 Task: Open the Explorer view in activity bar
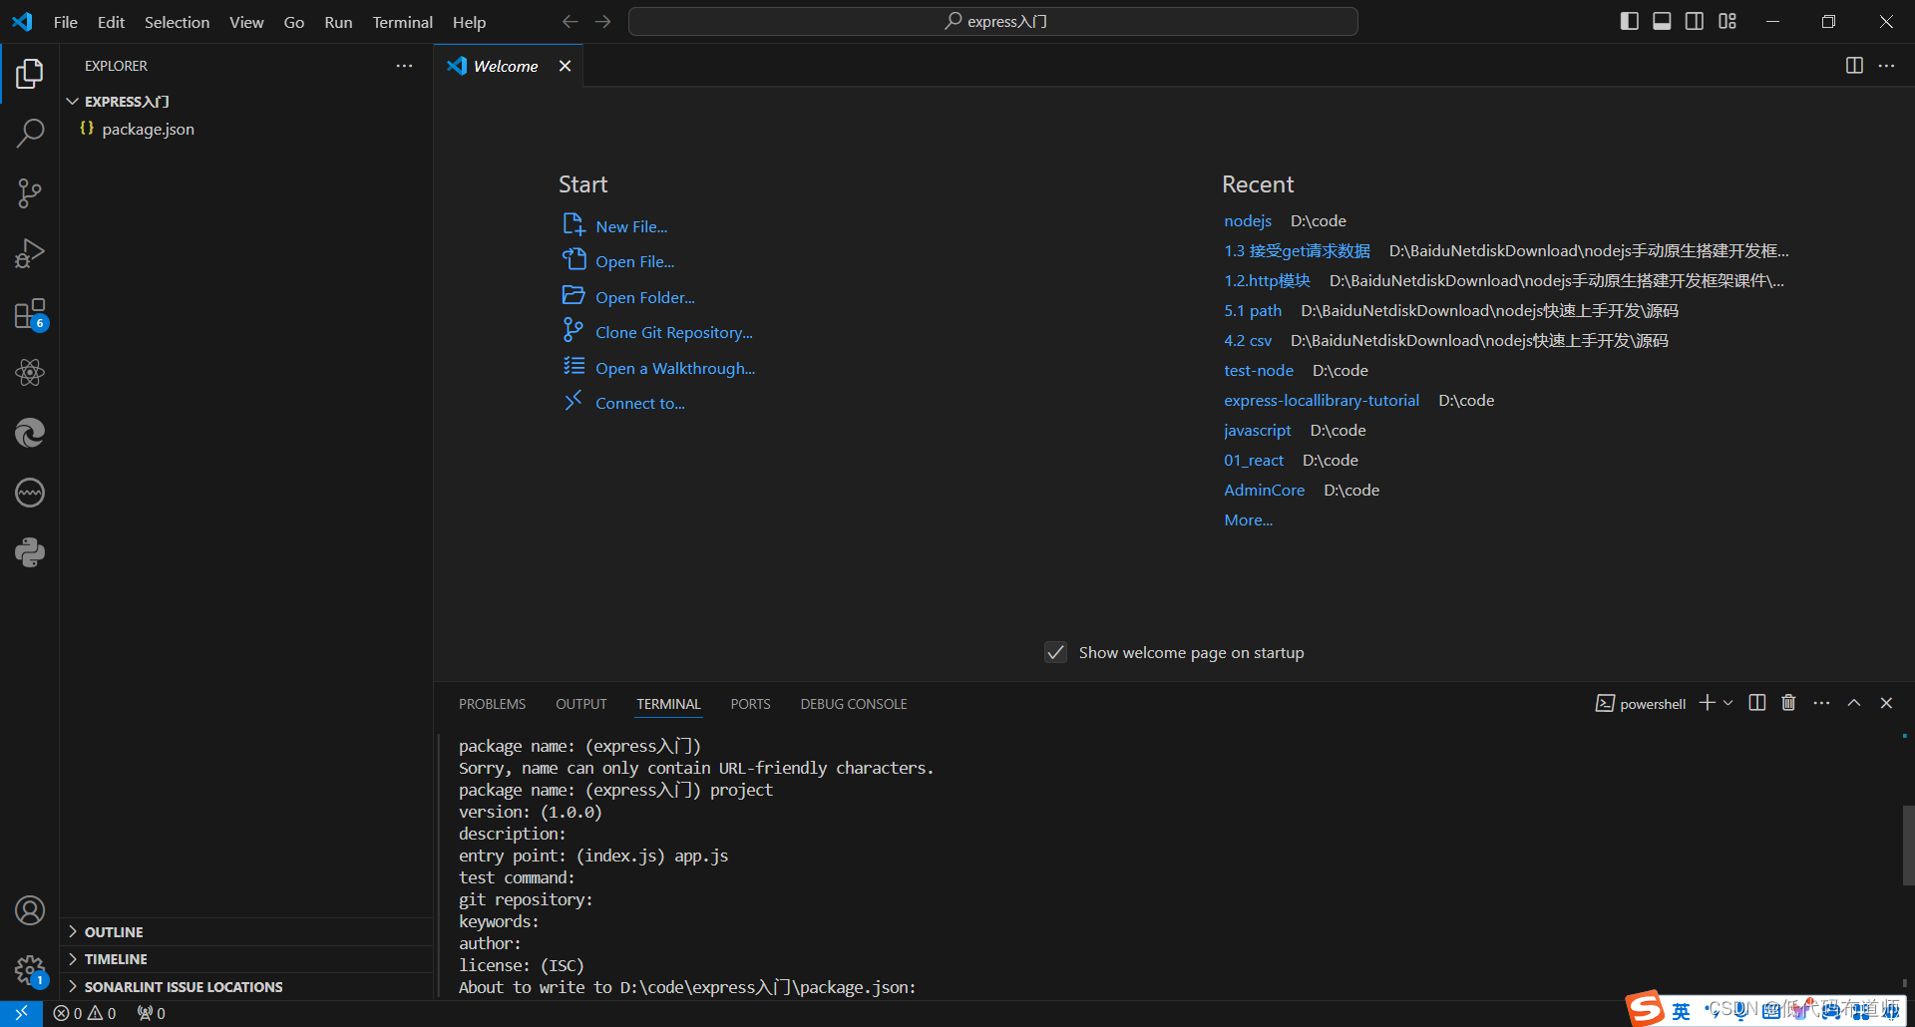click(x=30, y=73)
